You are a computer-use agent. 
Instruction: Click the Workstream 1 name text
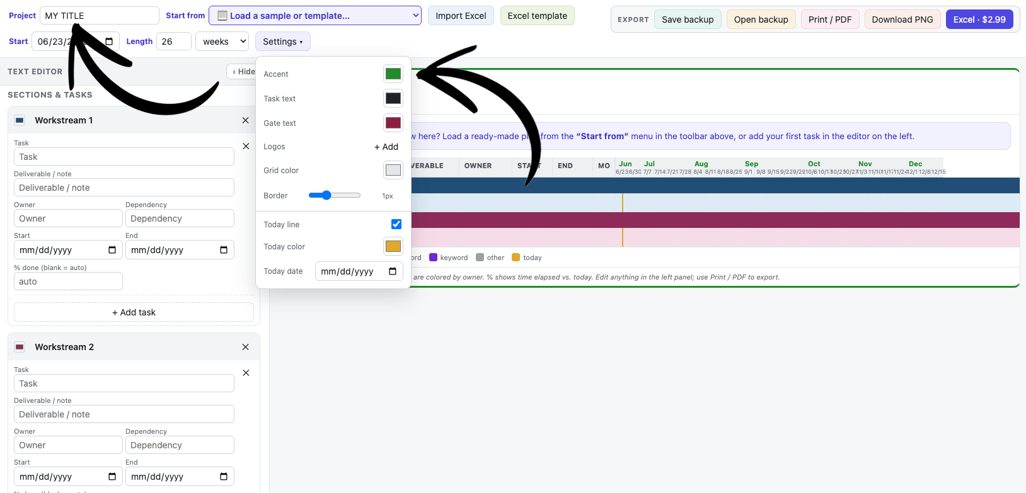(x=64, y=120)
